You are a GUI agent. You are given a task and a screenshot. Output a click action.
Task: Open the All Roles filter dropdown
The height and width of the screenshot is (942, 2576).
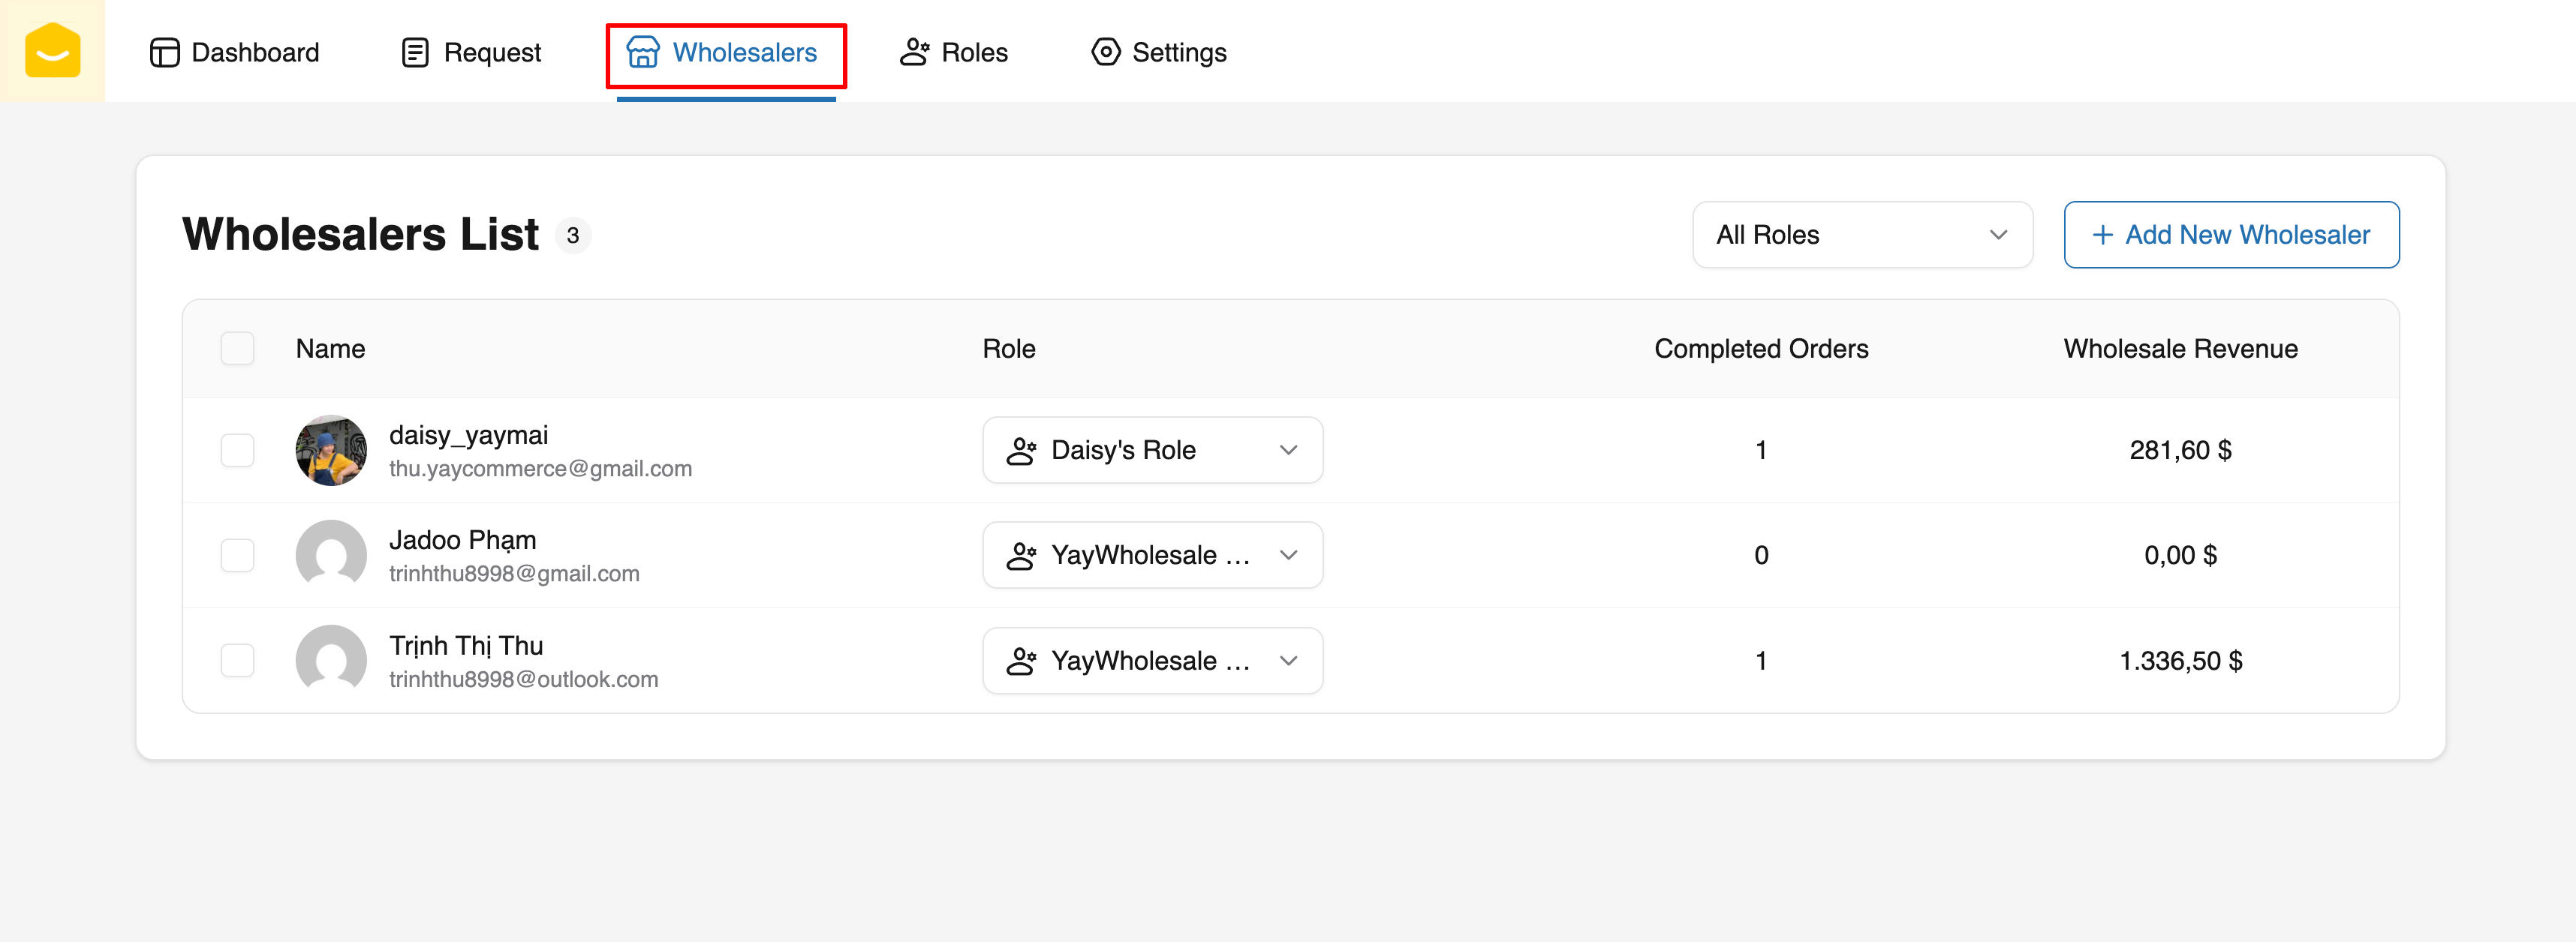(1861, 235)
